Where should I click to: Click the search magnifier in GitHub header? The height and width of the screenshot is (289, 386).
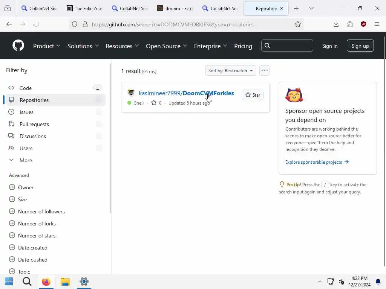tap(267, 46)
